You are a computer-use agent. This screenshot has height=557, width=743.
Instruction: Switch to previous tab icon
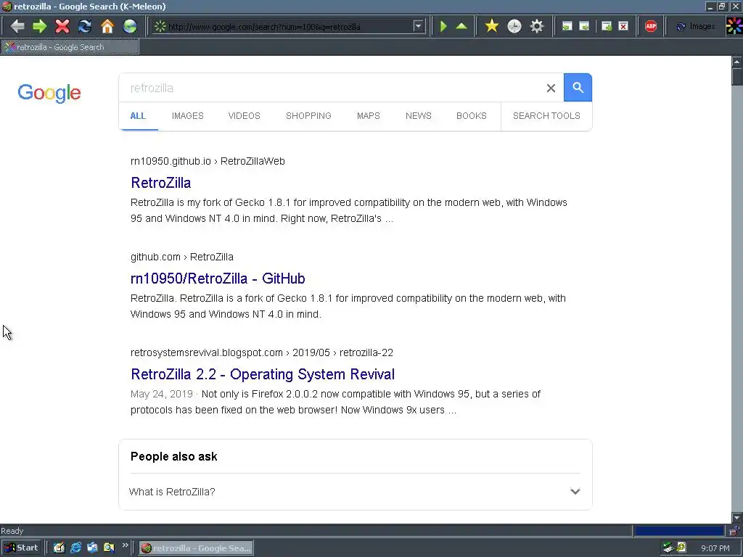tap(567, 26)
